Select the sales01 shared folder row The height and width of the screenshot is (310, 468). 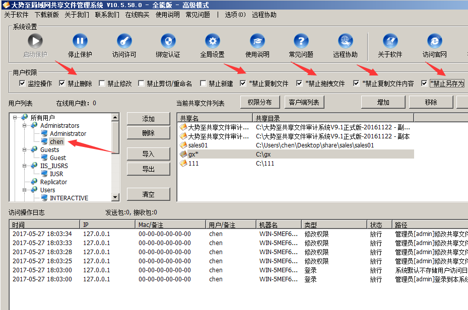pos(197,145)
